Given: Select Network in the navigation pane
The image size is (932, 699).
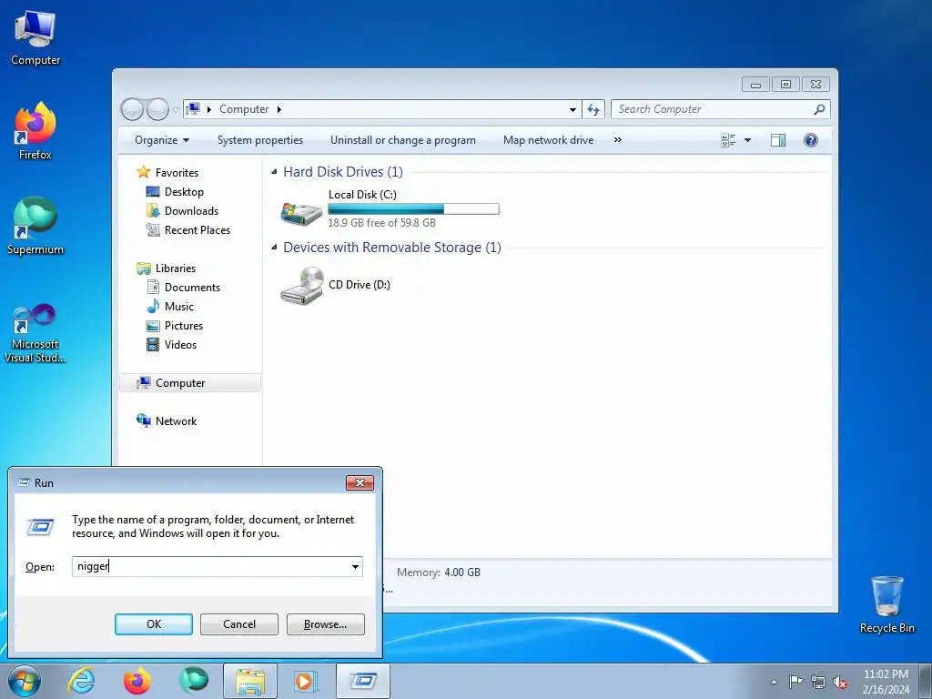Looking at the screenshot, I should pos(176,421).
